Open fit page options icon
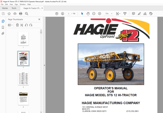Viewport: 163px width, 113px height. [118, 14]
